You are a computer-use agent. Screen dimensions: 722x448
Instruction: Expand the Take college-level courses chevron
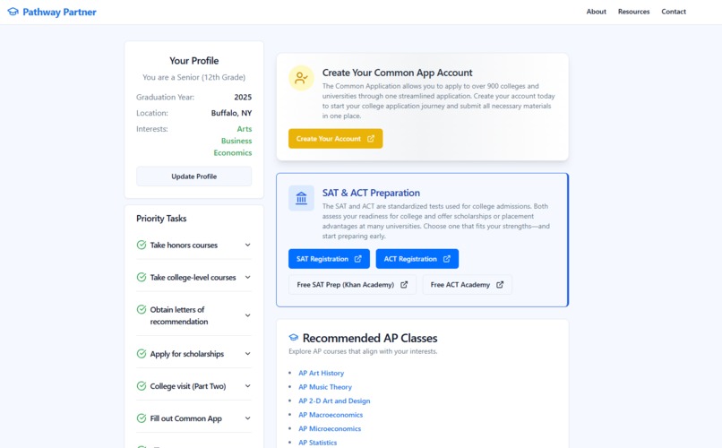click(x=248, y=277)
